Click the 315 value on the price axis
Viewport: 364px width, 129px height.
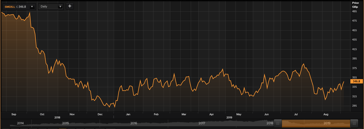click(355, 96)
